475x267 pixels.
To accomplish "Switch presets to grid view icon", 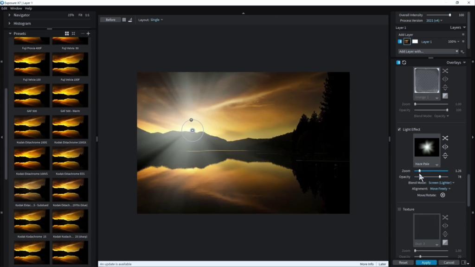I will [x=67, y=33].
